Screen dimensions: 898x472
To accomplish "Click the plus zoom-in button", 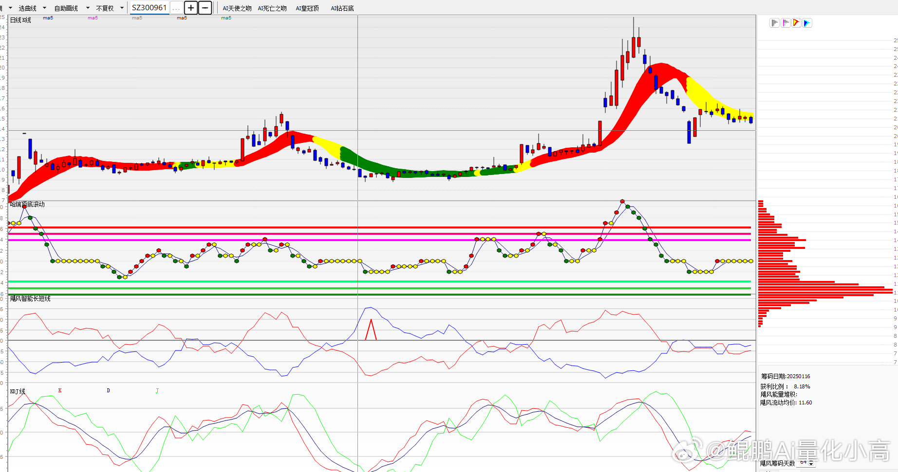I will pos(191,8).
